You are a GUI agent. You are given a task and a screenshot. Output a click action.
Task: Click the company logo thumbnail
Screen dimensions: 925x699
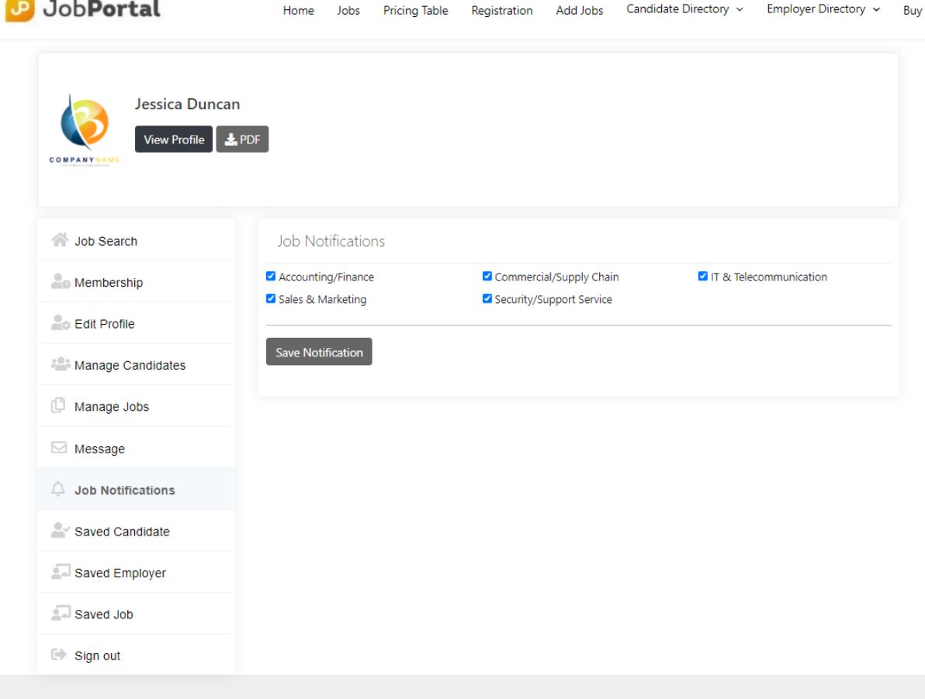[x=85, y=129]
